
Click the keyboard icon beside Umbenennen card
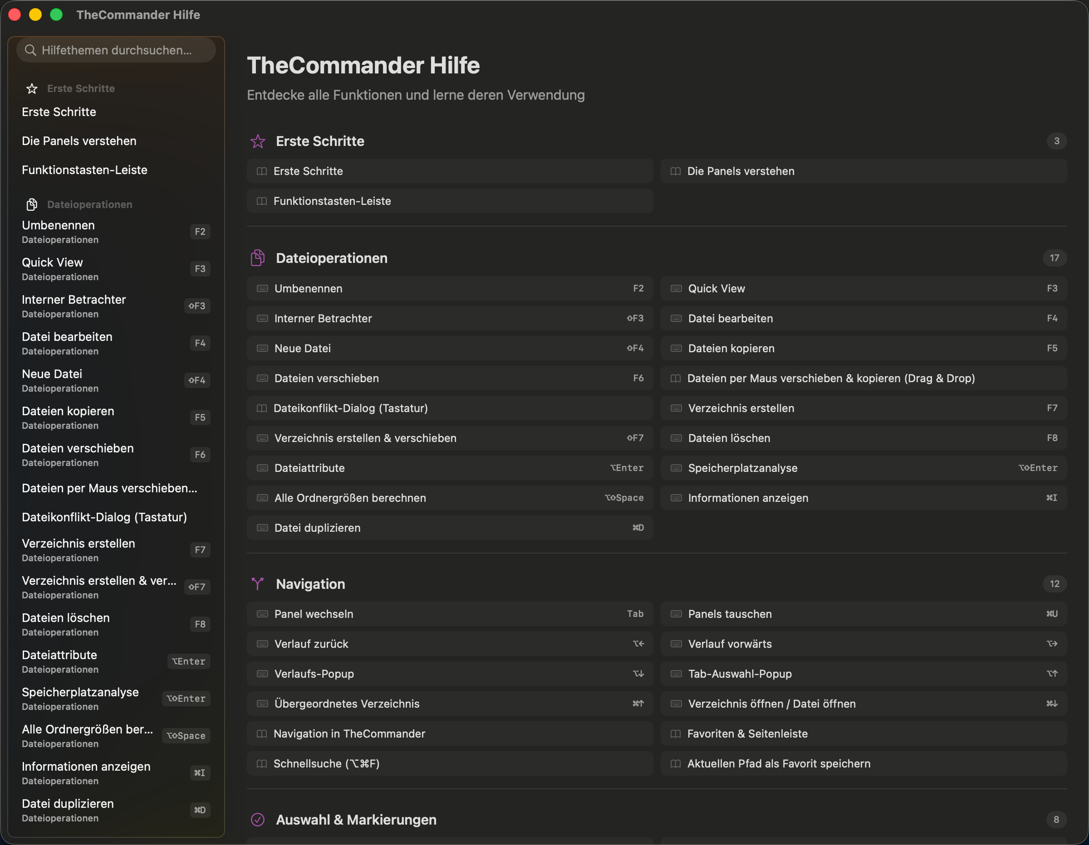(x=262, y=288)
